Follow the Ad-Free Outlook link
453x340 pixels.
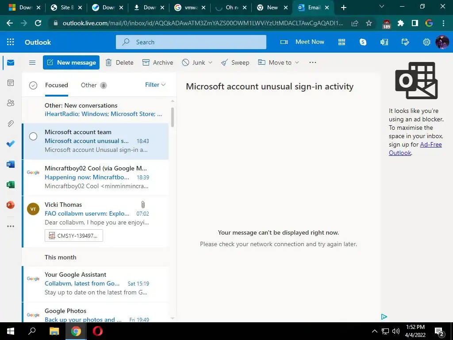pos(415,149)
